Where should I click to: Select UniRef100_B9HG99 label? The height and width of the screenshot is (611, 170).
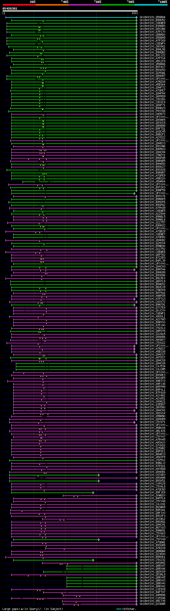pyautogui.click(x=152, y=273)
